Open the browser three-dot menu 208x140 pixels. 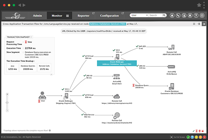coord(204,5)
